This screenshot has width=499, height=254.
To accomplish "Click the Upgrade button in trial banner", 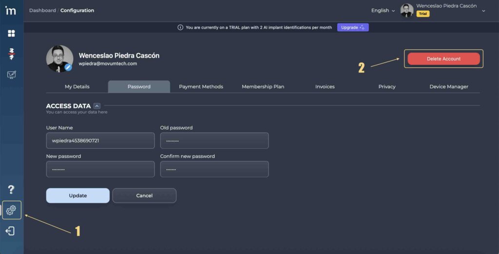I will point(353,28).
